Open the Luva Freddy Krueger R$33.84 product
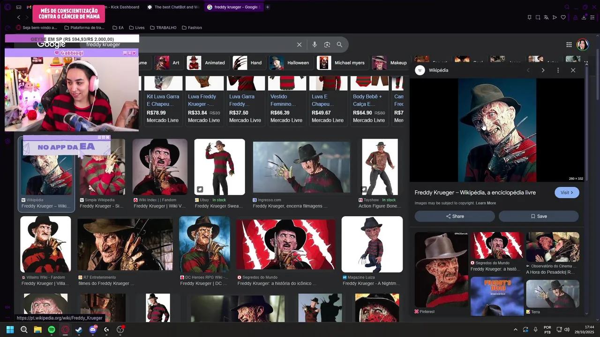 click(204, 100)
